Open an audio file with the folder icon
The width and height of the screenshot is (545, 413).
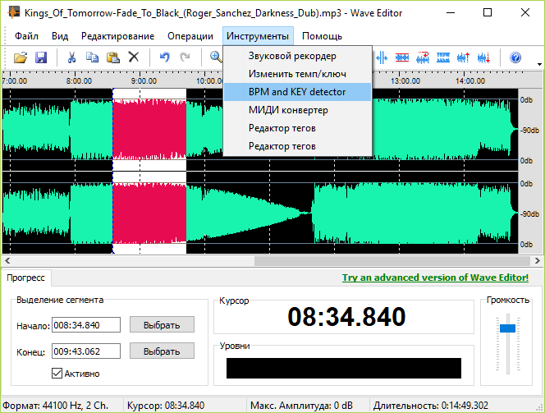(21, 57)
